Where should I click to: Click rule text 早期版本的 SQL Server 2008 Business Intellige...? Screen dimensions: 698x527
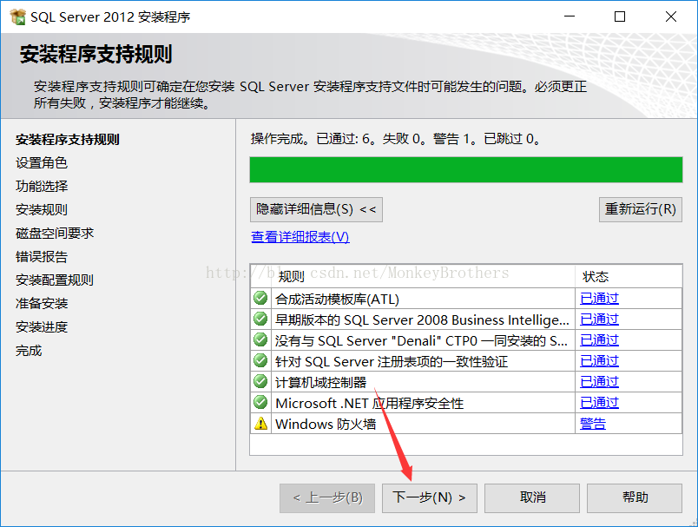(x=422, y=320)
